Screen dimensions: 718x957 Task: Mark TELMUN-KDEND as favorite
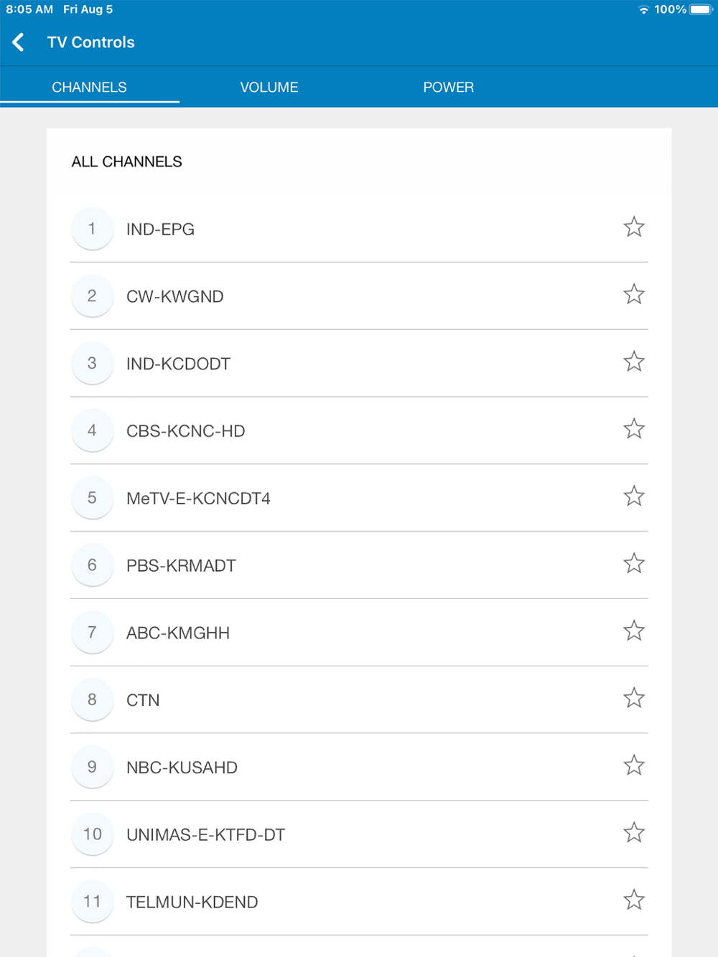[x=633, y=900]
